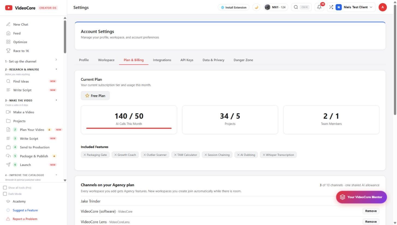Screen dimensions: 397x225
Task: Click the AI Calls usage progress bar
Action: (x=129, y=128)
